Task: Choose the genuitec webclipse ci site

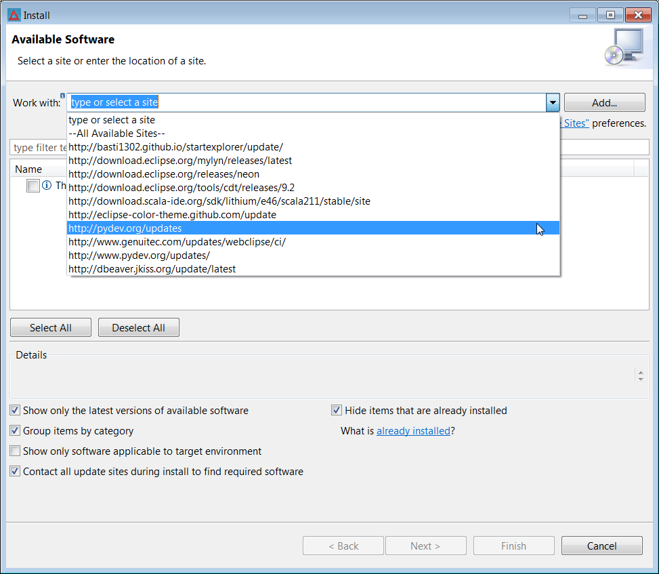Action: click(x=313, y=242)
